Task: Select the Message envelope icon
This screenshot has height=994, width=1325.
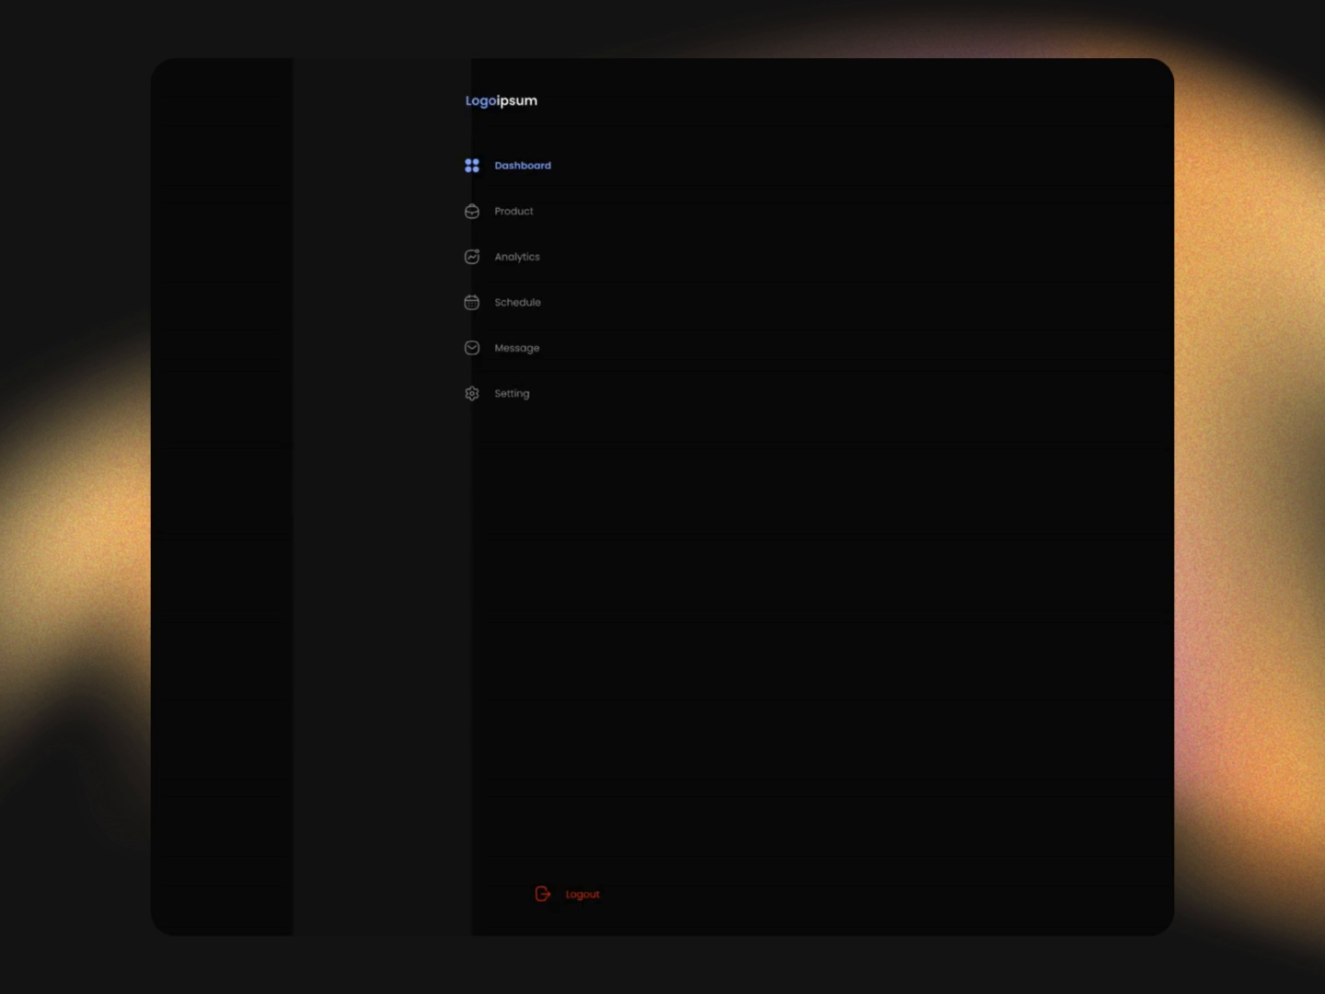Action: [472, 347]
